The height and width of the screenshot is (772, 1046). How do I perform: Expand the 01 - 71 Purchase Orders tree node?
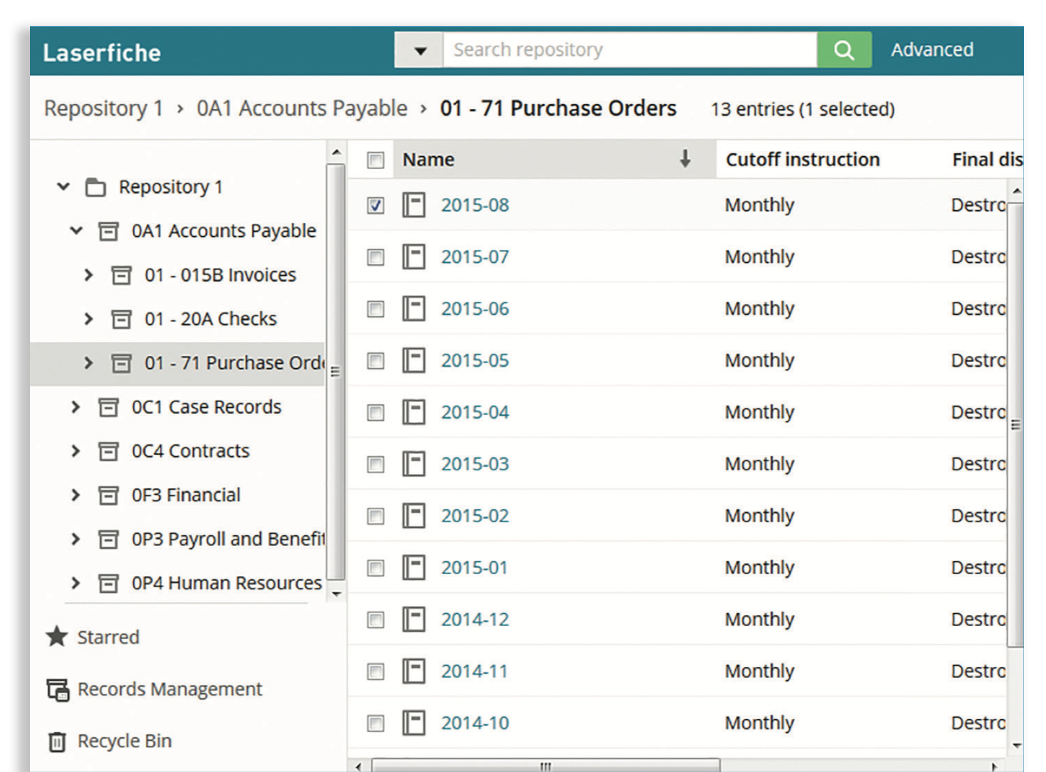(x=88, y=363)
